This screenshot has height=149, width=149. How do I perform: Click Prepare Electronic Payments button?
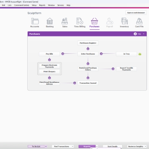coord(49,66)
